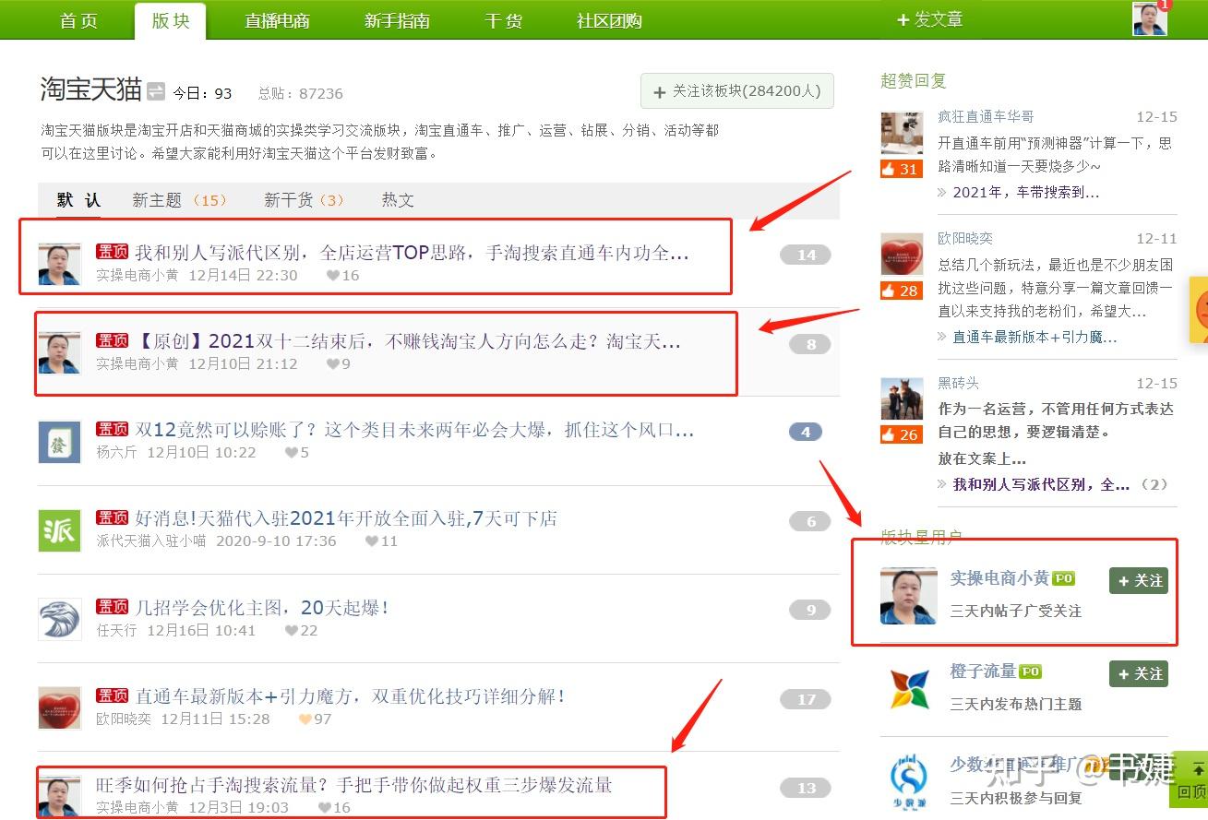Screen dimensions: 1208x820
Task: Open 实操电商小黄 star user profile name
Action: point(999,578)
